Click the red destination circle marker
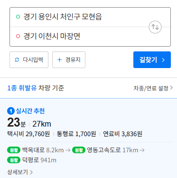 pyautogui.click(x=18, y=36)
